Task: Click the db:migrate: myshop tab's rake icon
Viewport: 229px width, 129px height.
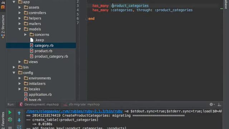Action: (65, 104)
